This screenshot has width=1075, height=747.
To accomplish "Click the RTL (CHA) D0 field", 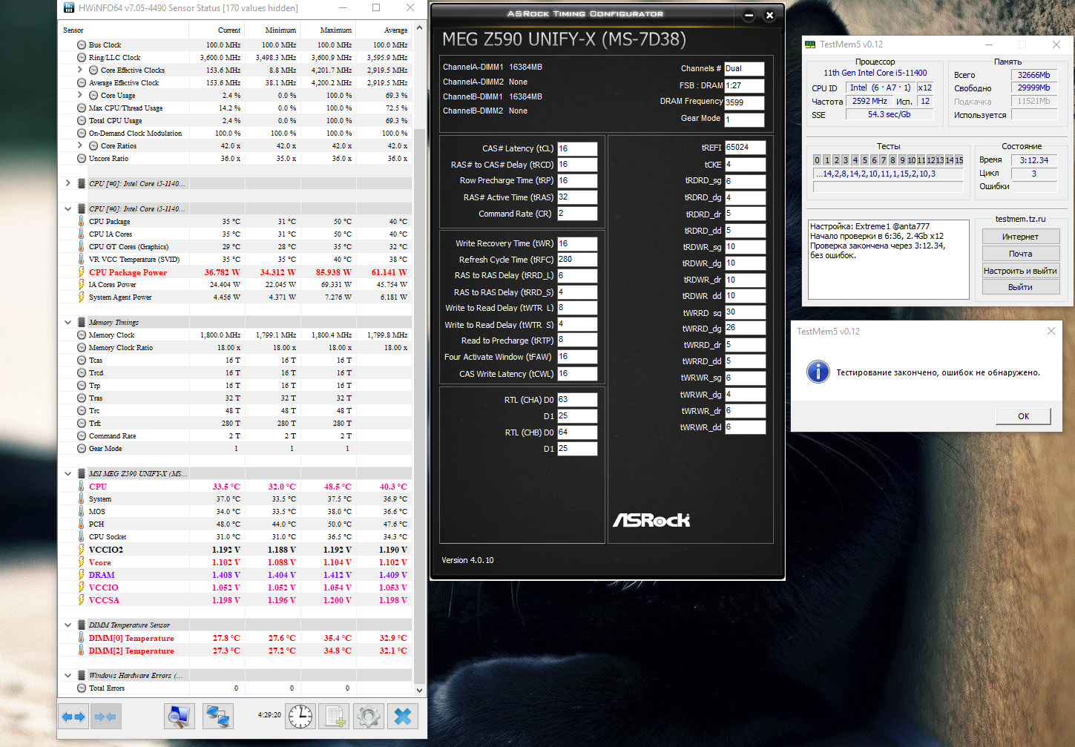I will click(x=577, y=400).
